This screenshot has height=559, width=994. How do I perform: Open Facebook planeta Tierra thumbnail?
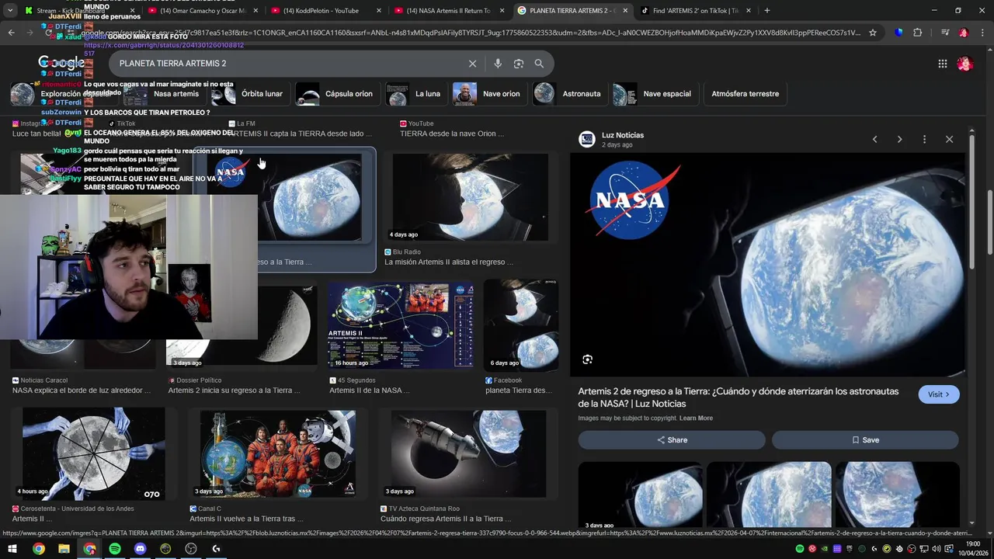[521, 324]
